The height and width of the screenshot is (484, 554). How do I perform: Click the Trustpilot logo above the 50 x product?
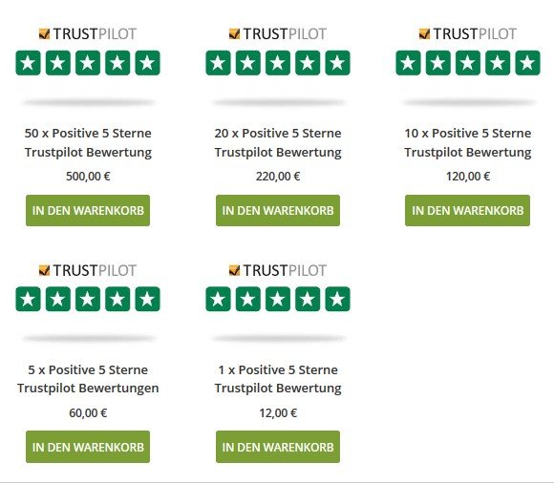88,34
